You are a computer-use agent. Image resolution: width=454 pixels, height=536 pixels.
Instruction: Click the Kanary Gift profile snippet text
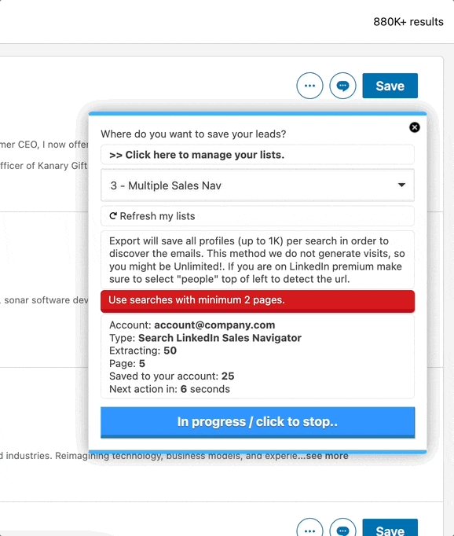(x=44, y=166)
